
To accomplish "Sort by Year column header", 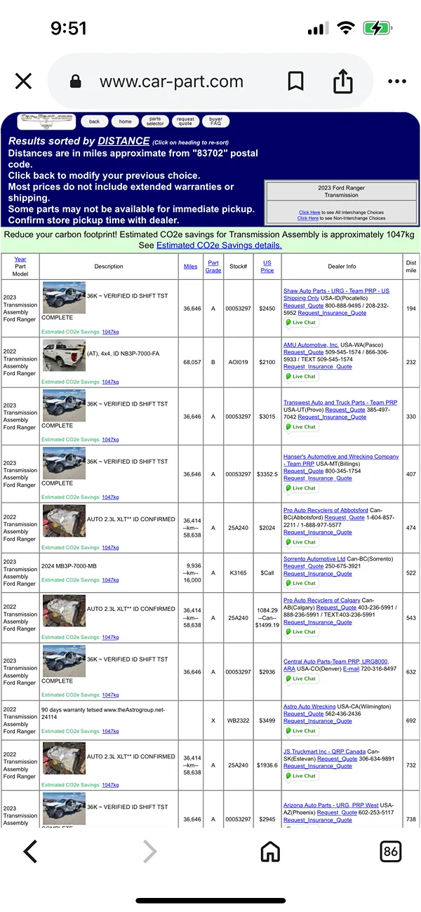I will tap(20, 259).
